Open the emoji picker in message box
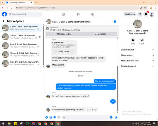 coord(111,117)
